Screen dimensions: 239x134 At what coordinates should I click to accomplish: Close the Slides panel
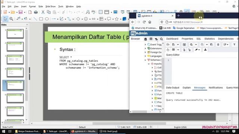pyautogui.click(x=27, y=25)
